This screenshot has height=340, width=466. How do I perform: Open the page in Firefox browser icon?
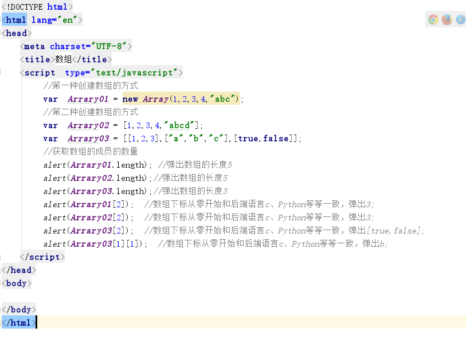click(x=447, y=20)
